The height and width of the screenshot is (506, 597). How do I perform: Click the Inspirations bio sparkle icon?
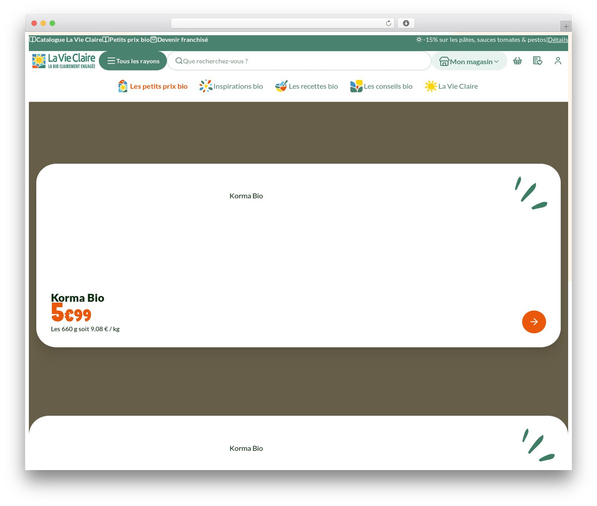click(206, 86)
